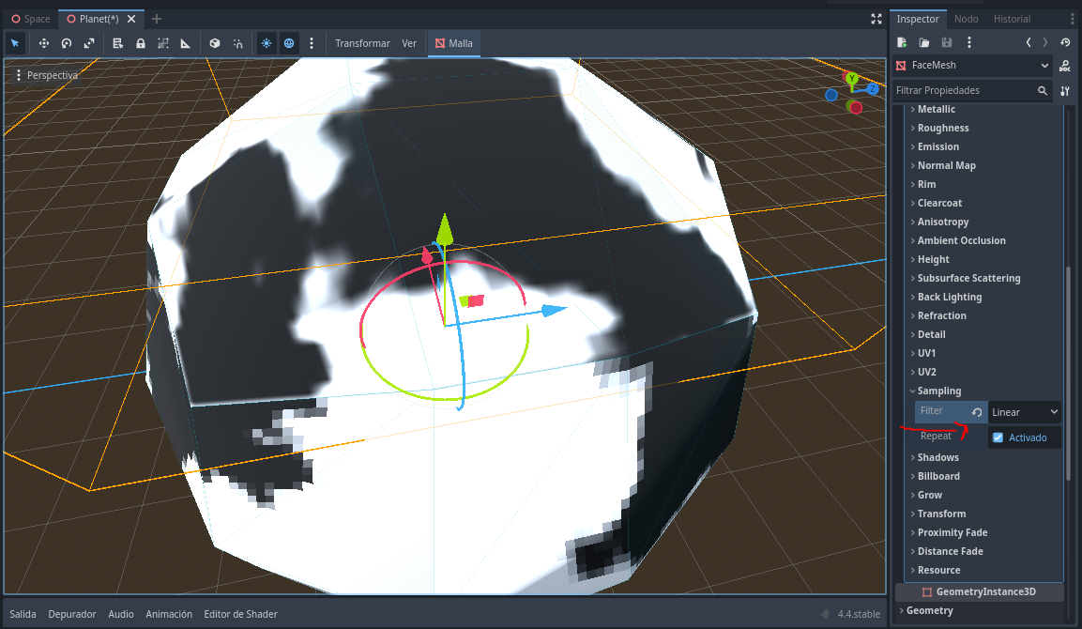Toggle snap with the magnet icon
1082x629 pixels.
click(238, 43)
